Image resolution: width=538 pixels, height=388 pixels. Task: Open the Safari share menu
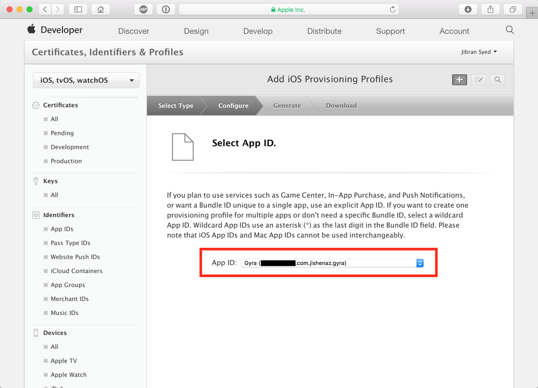tap(491, 9)
